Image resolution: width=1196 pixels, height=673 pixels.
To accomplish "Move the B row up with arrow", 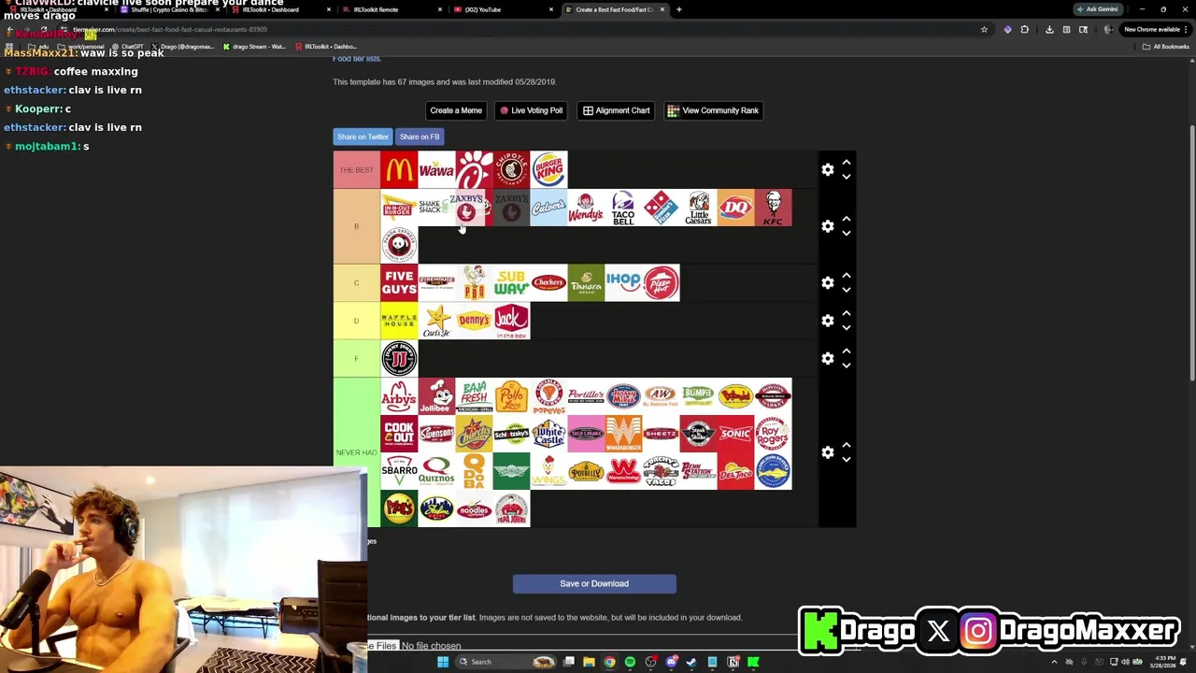I will 847,219.
